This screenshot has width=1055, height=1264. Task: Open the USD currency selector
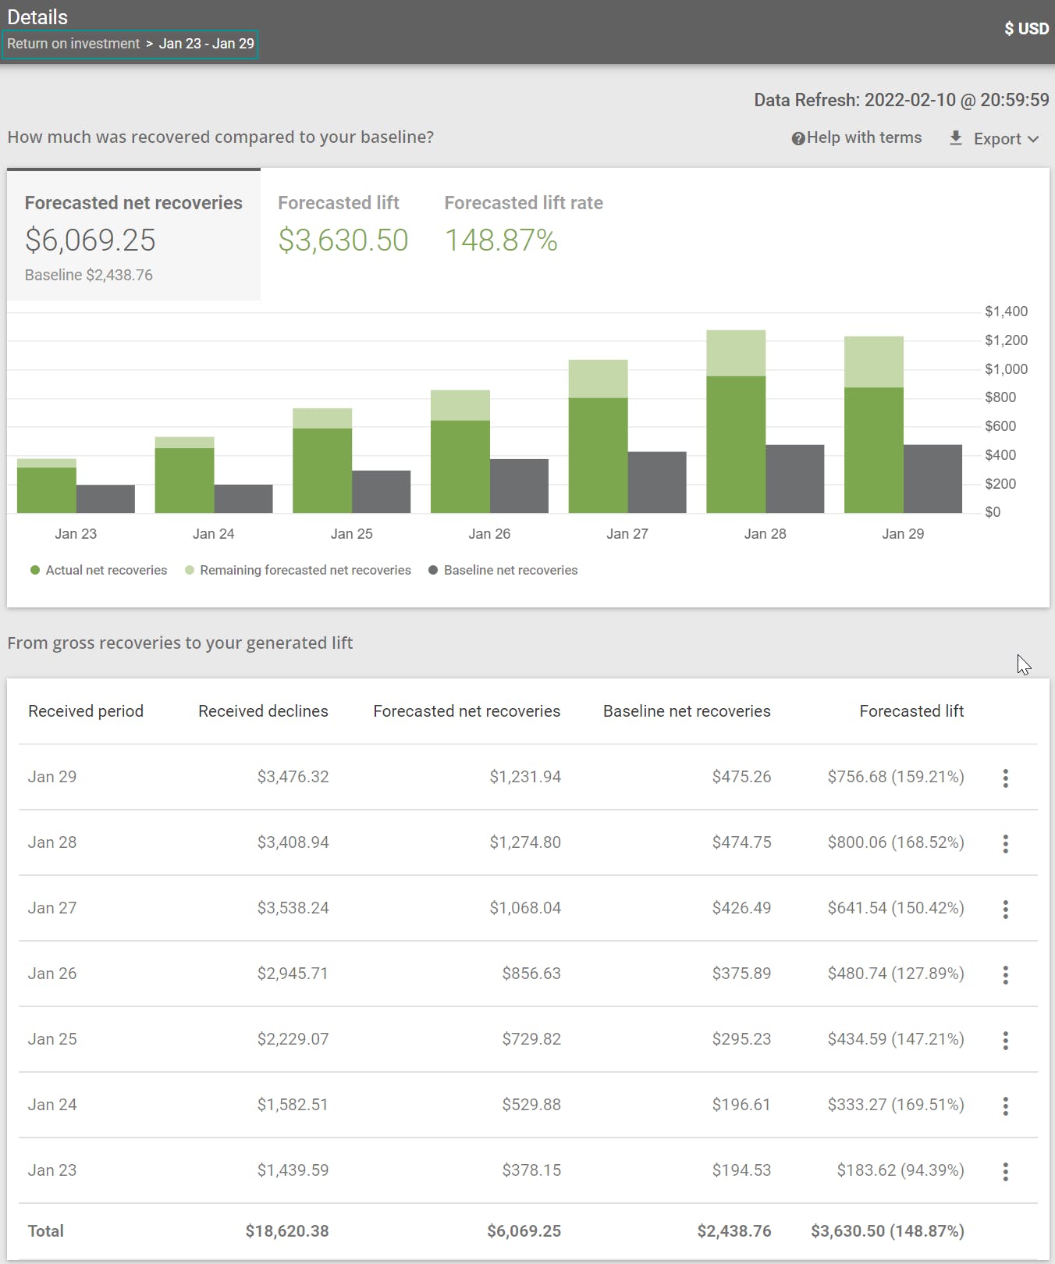click(x=1026, y=29)
